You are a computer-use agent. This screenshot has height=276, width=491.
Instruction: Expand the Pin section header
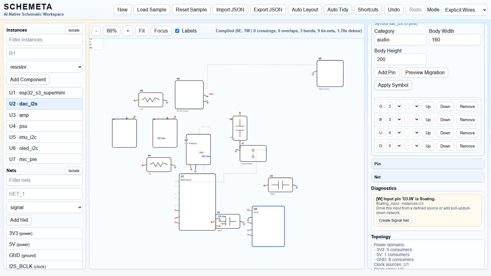[427, 164]
